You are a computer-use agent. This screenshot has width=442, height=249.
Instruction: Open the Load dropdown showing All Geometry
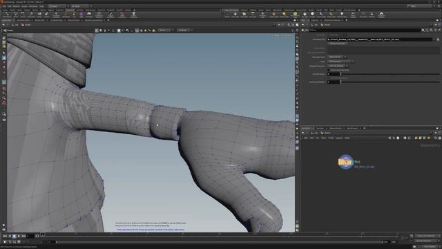[x=340, y=62]
